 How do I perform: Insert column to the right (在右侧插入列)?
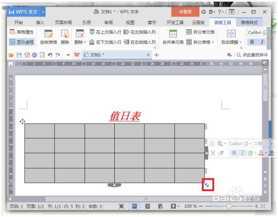pos(140,42)
